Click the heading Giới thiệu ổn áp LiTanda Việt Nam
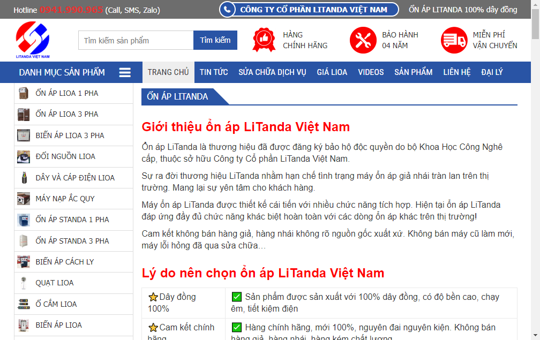 (246, 127)
